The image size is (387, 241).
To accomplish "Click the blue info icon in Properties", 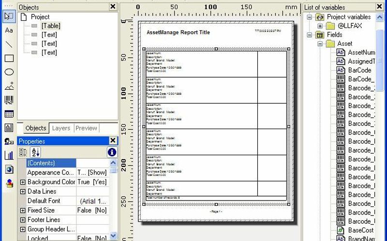I will pyautogui.click(x=112, y=152).
